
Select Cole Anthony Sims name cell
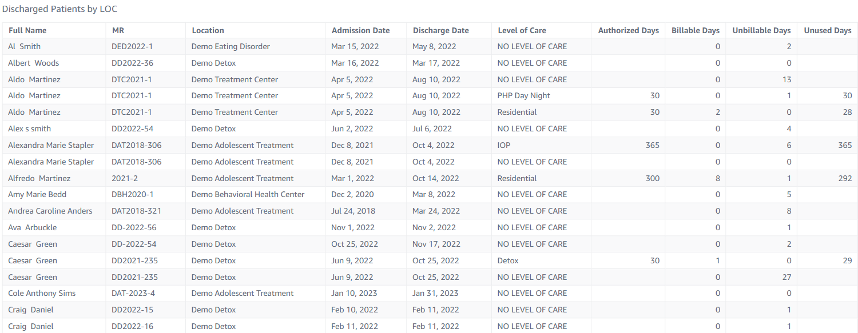pyautogui.click(x=42, y=293)
